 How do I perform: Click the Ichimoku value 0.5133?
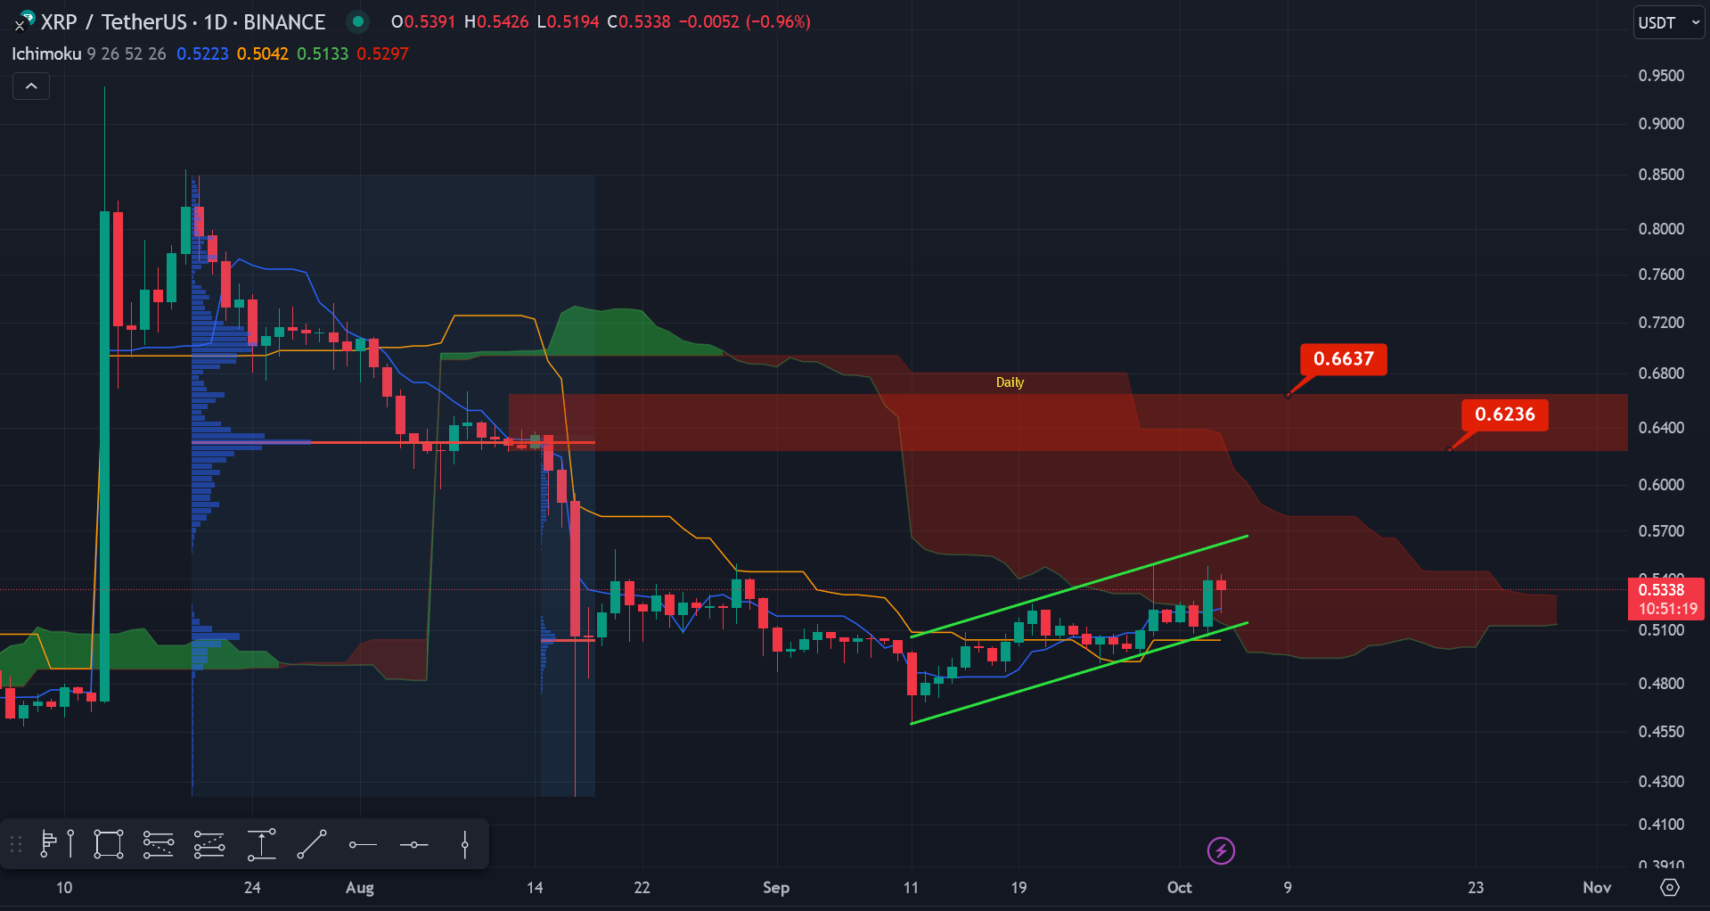(x=323, y=53)
